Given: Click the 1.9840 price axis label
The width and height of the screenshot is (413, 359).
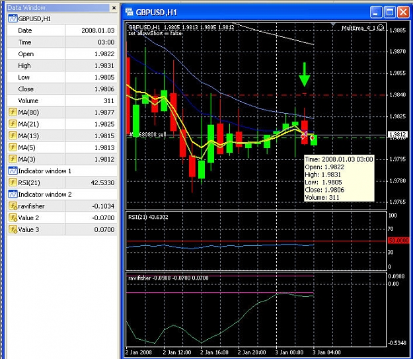Looking at the screenshot, I should point(398,95).
